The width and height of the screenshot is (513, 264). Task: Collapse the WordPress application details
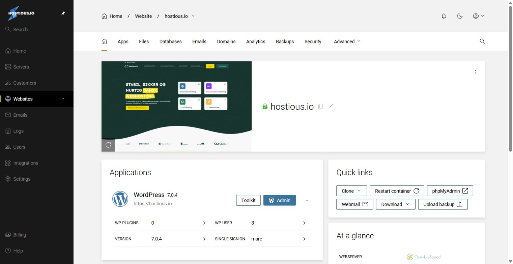tap(307, 200)
